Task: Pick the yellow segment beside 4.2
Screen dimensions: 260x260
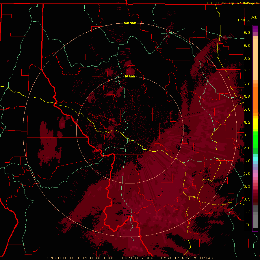Action: pyautogui.click(x=255, y=124)
